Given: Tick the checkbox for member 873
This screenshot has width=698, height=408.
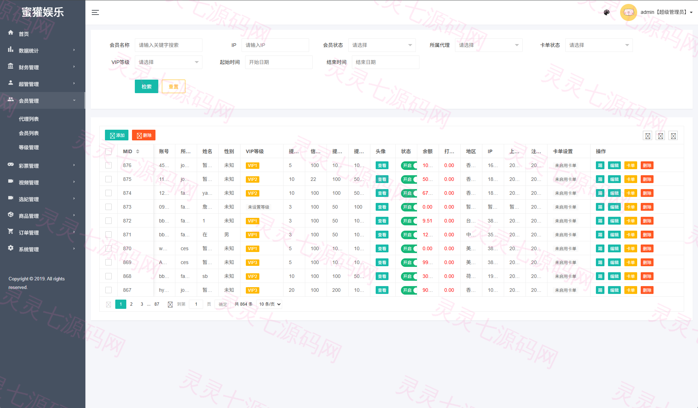Looking at the screenshot, I should point(109,207).
